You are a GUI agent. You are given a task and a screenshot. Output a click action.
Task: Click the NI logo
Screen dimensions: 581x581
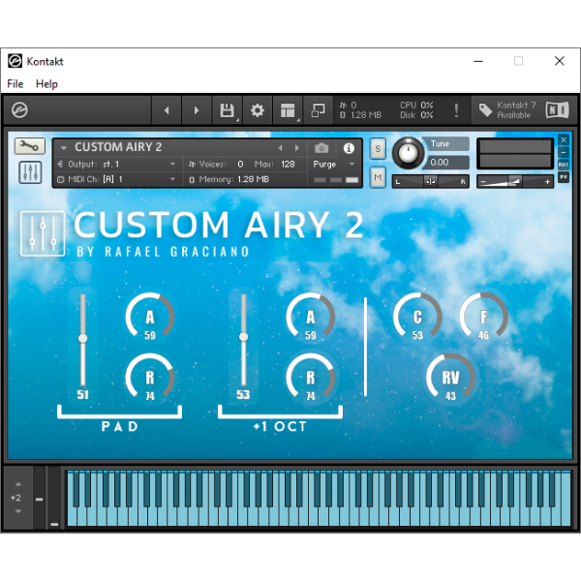tap(557, 110)
